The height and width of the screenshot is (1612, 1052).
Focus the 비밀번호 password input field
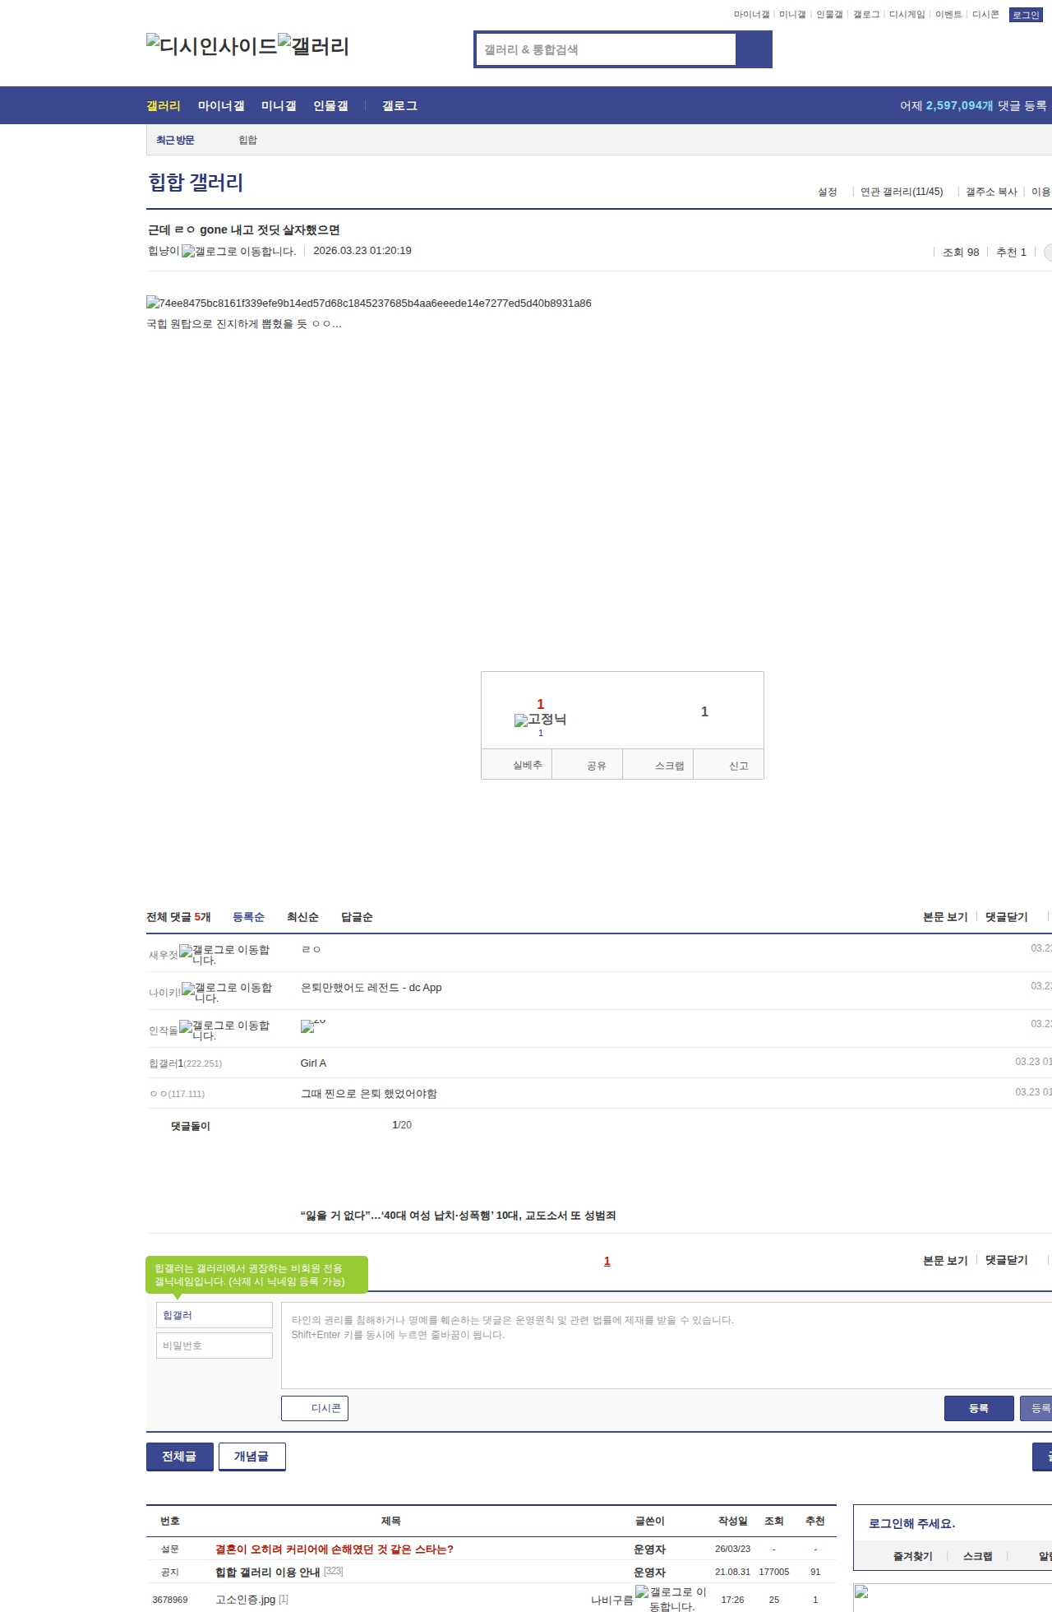point(215,1346)
